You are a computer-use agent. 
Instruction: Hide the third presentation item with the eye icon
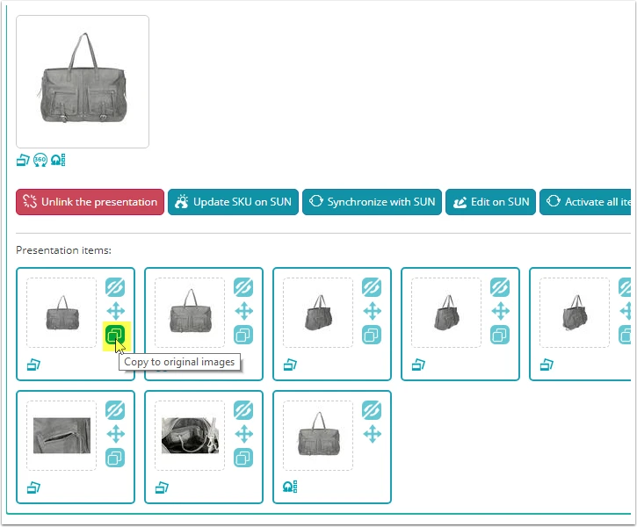pos(372,287)
